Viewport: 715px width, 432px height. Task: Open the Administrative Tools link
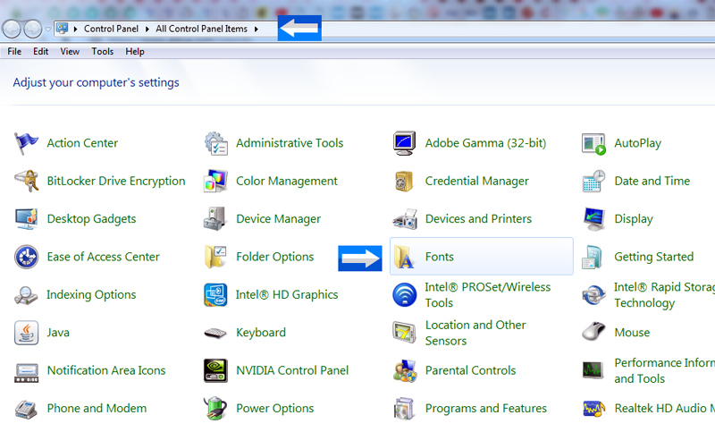(290, 143)
